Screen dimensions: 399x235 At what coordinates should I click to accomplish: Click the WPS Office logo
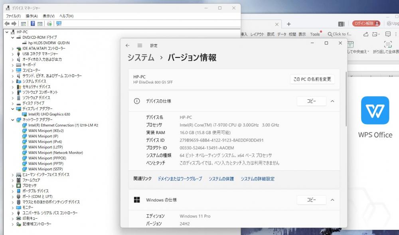point(375,111)
